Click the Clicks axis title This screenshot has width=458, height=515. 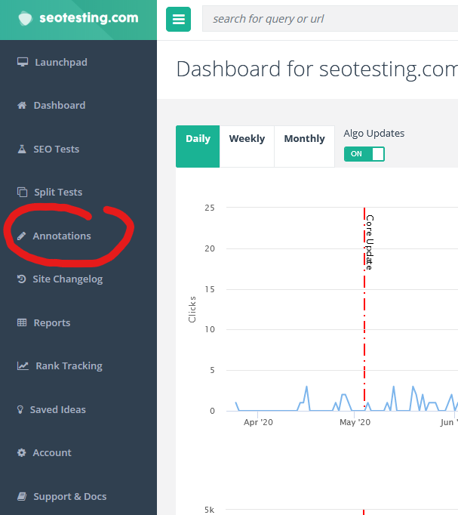point(192,310)
